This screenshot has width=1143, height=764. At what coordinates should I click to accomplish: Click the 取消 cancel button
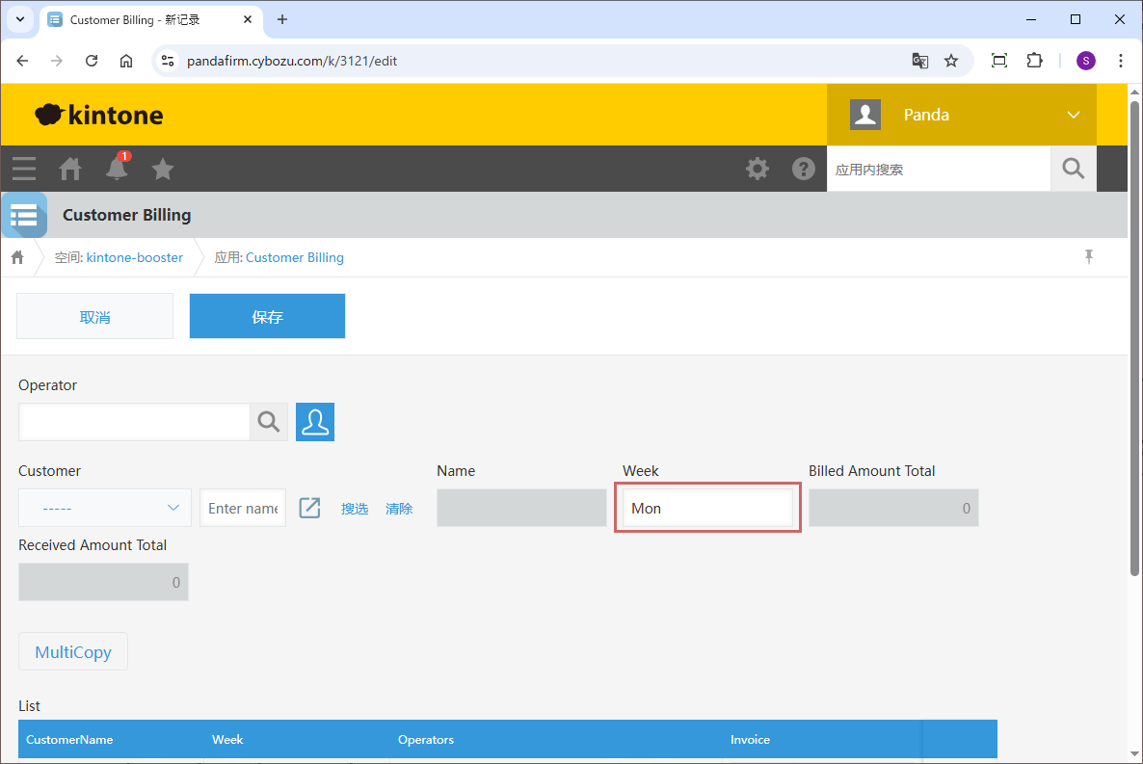94,316
